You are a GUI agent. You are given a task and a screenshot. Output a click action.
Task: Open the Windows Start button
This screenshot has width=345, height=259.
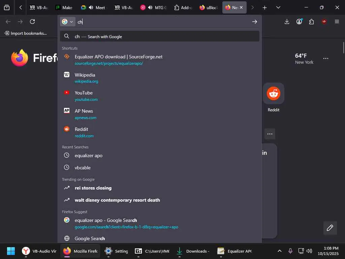click(11, 251)
